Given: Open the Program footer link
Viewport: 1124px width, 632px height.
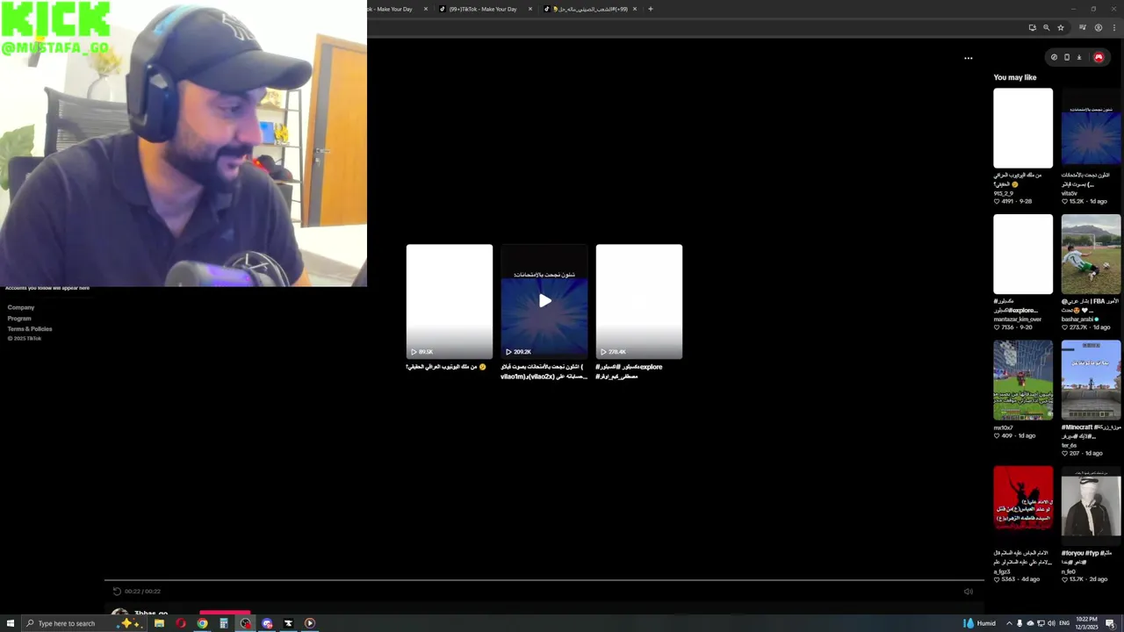Looking at the screenshot, I should pyautogui.click(x=19, y=319).
